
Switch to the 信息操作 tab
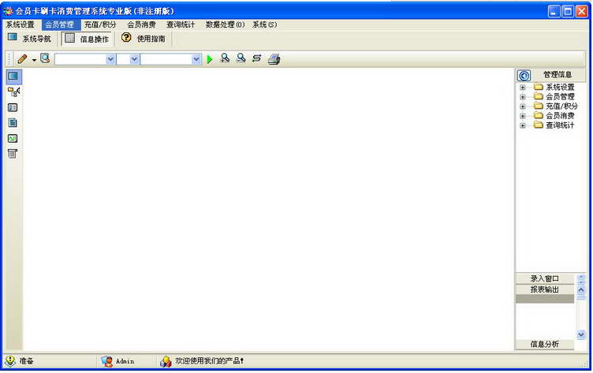click(88, 38)
